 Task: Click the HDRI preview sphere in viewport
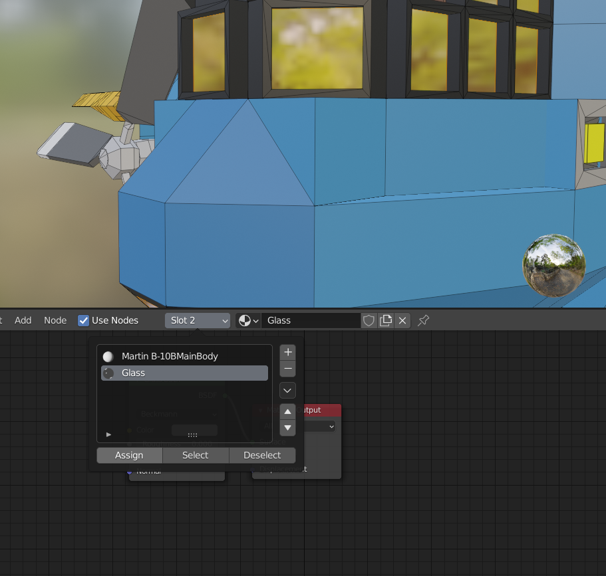tap(554, 266)
